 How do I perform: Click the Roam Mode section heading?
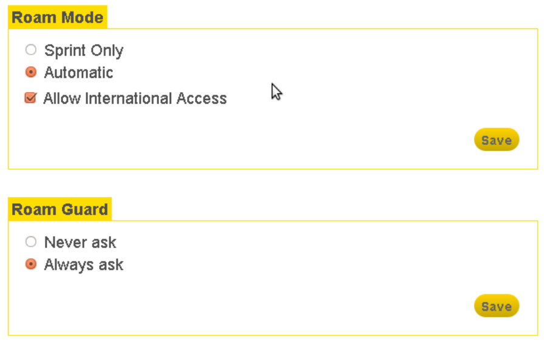(x=58, y=17)
